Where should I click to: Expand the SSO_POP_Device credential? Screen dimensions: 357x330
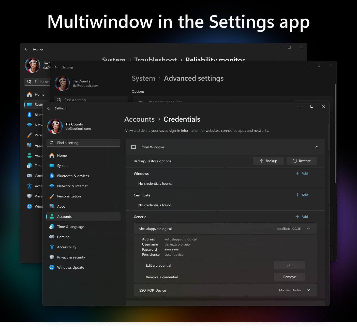(308, 290)
